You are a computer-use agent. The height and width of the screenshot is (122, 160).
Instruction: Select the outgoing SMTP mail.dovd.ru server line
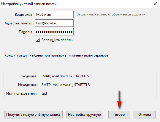[66, 85]
